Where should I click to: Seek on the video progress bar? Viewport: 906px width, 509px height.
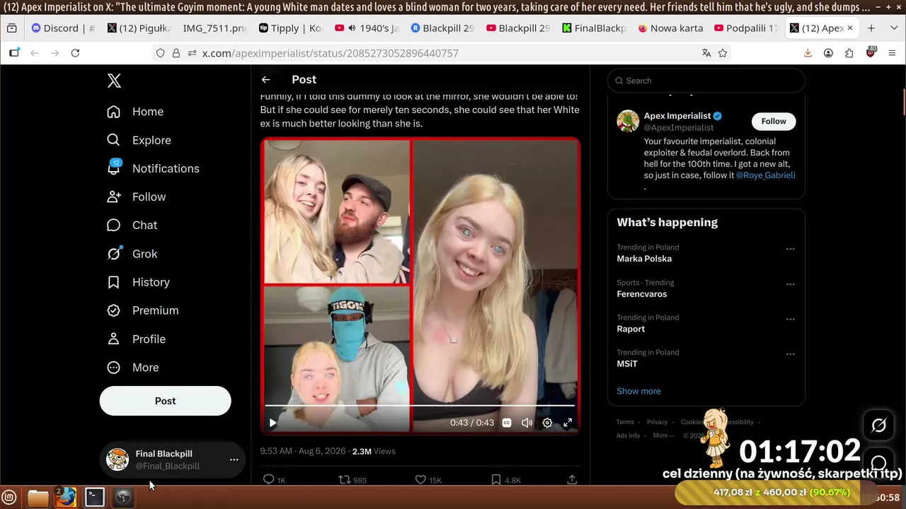(420, 406)
